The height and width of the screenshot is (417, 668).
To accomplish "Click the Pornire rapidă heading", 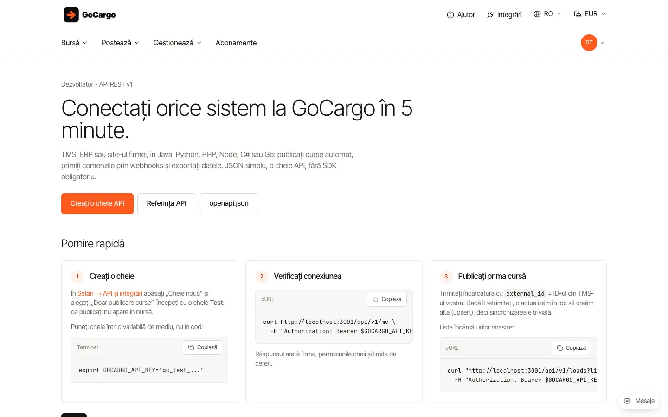I will (93, 244).
